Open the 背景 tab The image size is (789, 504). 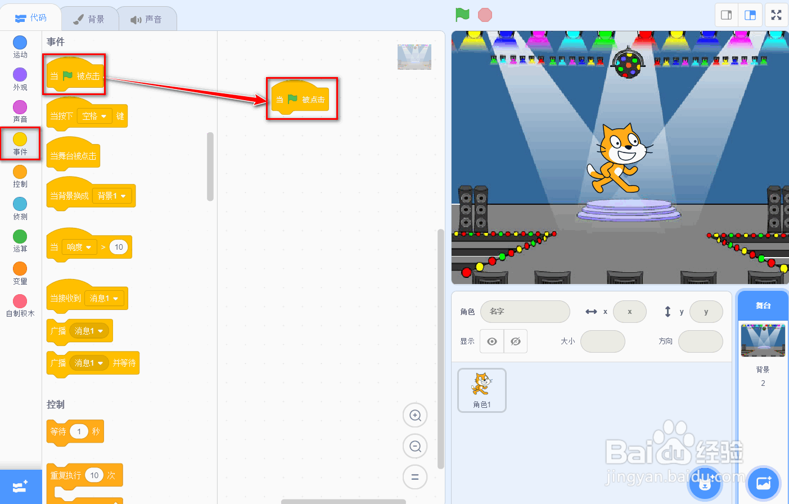coord(89,19)
